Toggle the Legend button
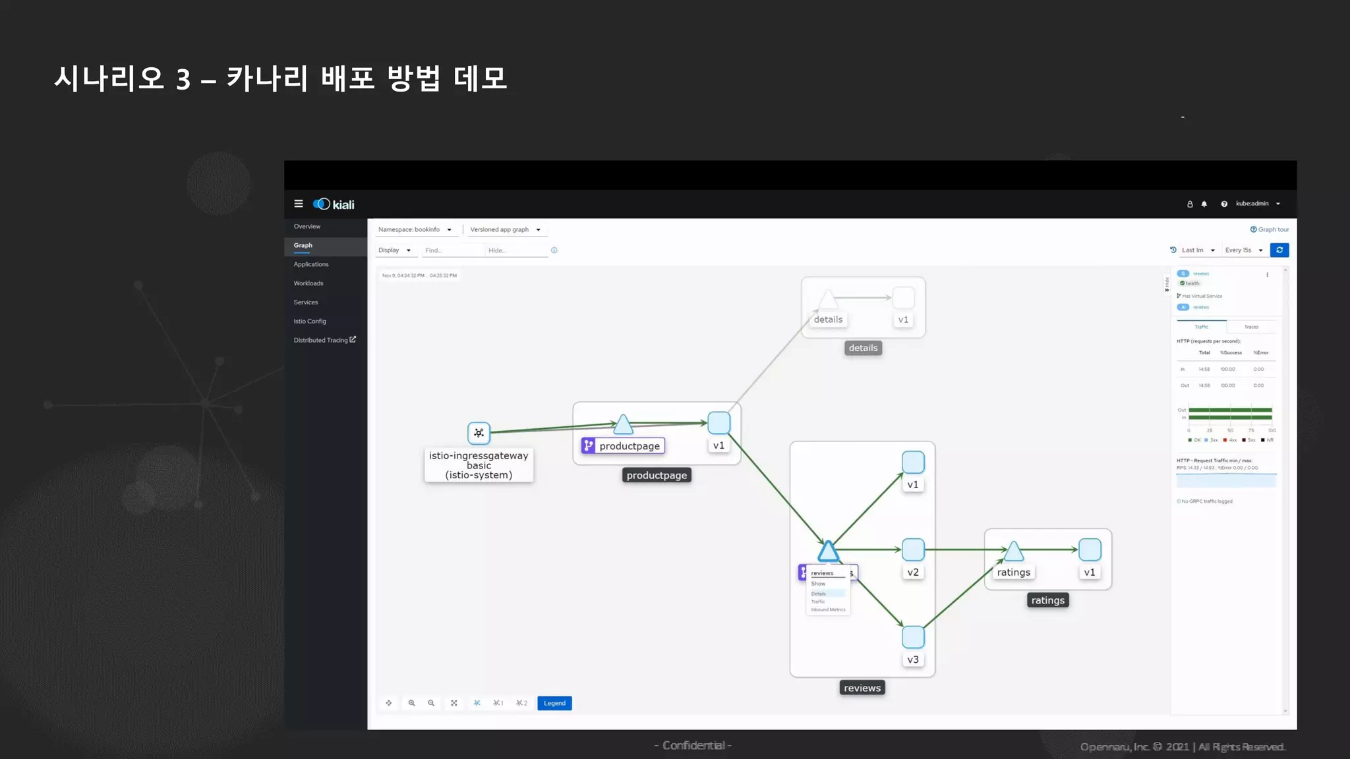Screen dimensions: 1350x759 click(x=554, y=703)
